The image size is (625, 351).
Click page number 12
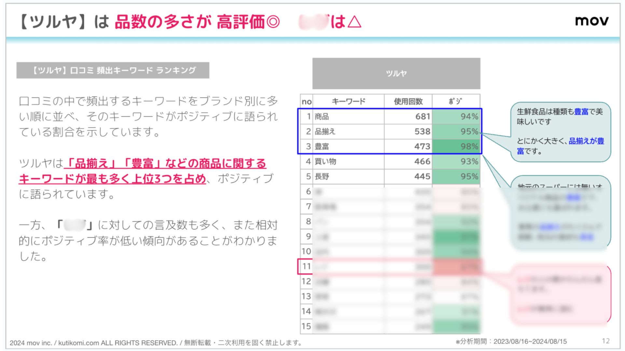click(605, 341)
